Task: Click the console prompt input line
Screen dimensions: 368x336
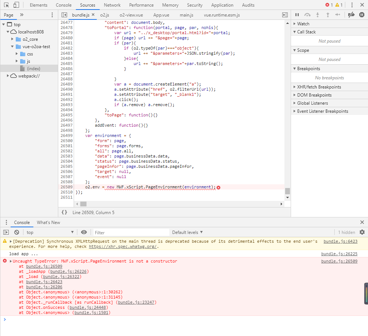Action: coord(184,319)
